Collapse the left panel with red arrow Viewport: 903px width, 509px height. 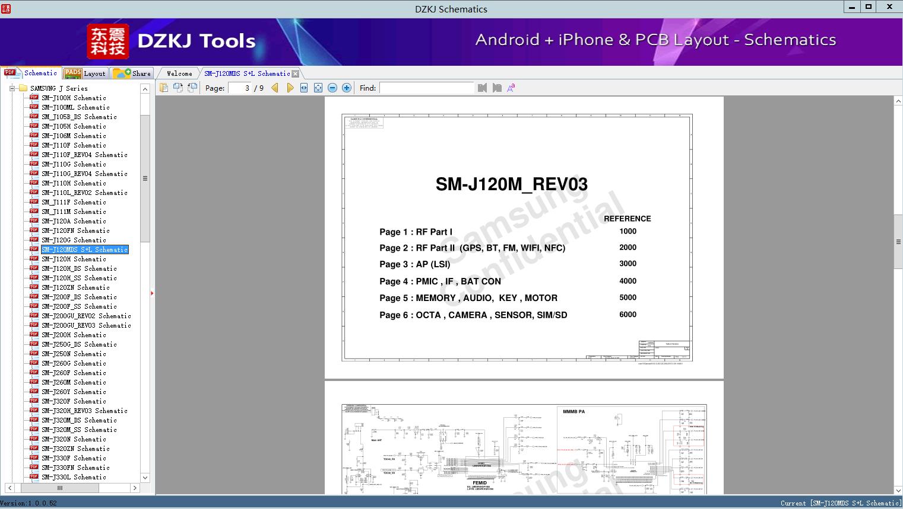(152, 293)
